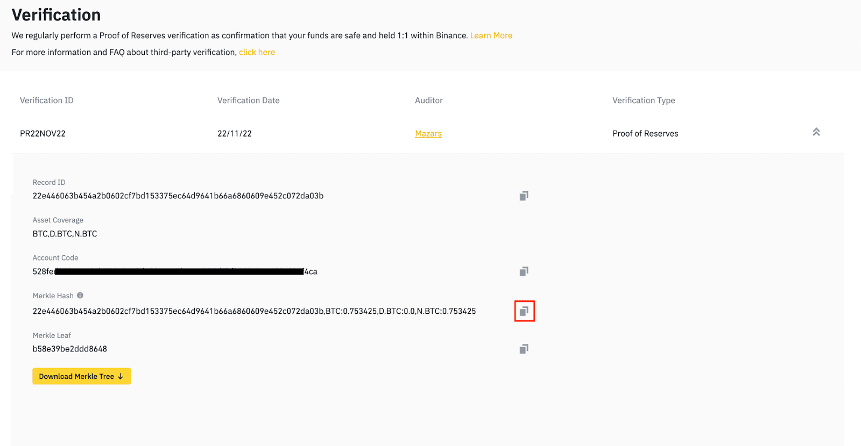The height and width of the screenshot is (446, 861).
Task: Click the Merkle Leaf value b58e39be2ddd8648
Action: (70, 349)
